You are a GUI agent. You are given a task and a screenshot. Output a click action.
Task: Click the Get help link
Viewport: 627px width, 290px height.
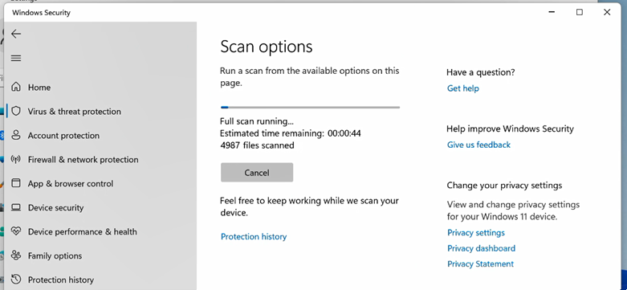pyautogui.click(x=462, y=88)
